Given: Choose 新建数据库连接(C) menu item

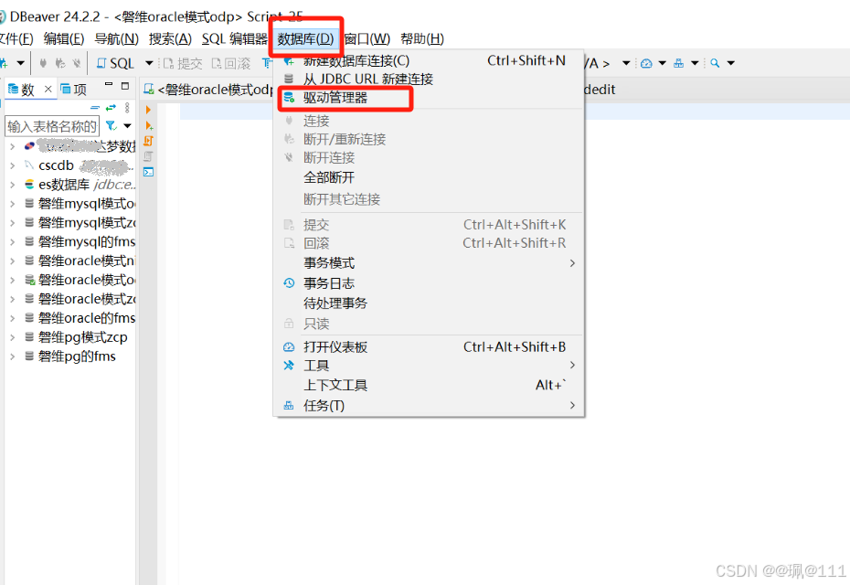Looking at the screenshot, I should [x=429, y=60].
